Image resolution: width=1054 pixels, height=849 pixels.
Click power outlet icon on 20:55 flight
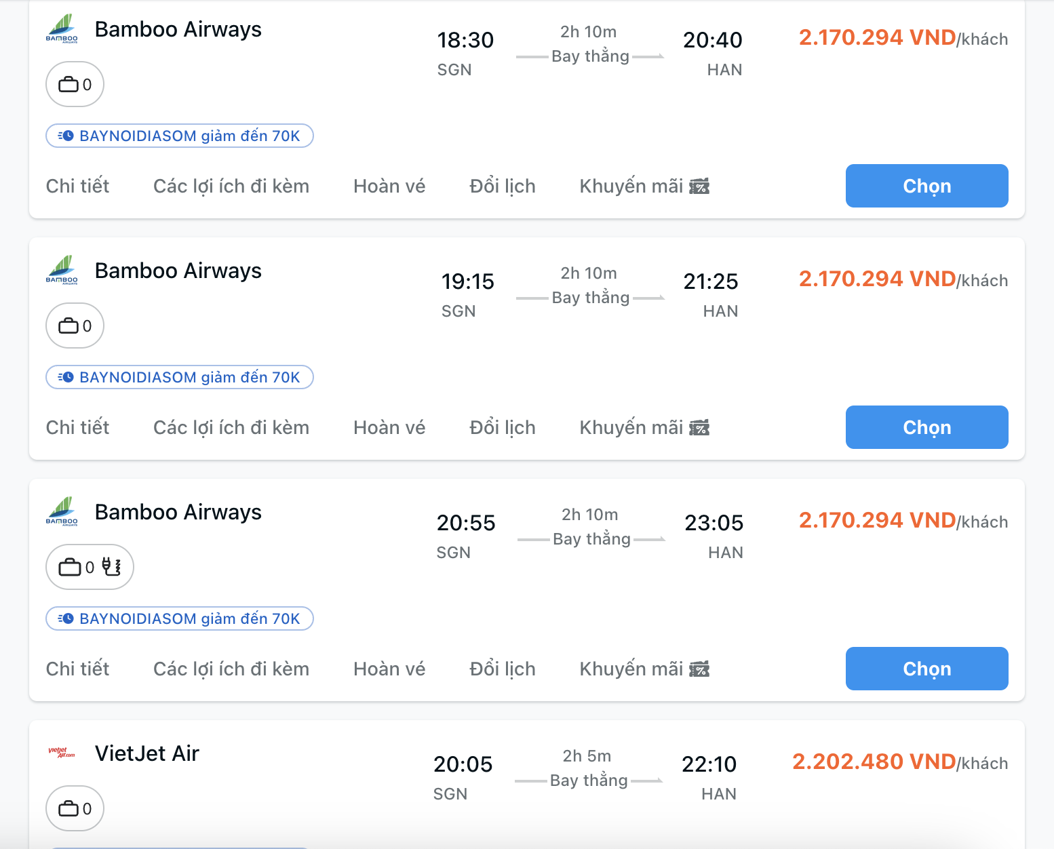click(x=111, y=567)
